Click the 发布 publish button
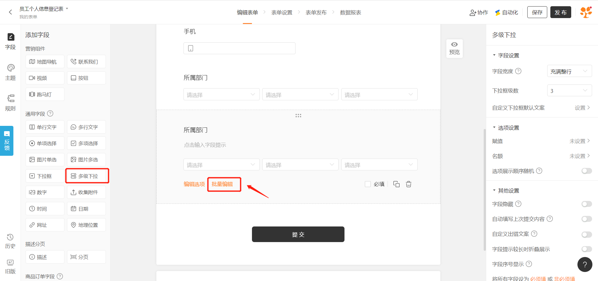 pyautogui.click(x=560, y=12)
